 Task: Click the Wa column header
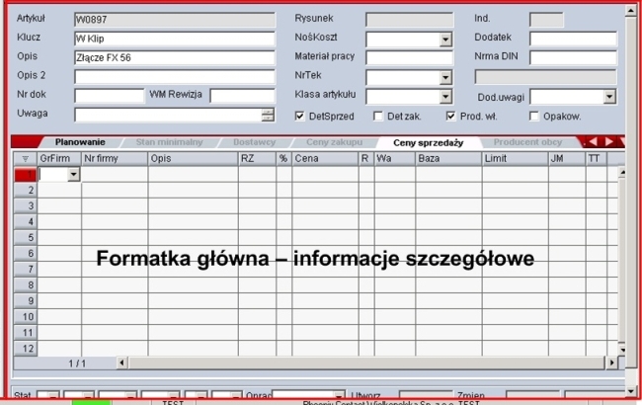click(x=395, y=158)
